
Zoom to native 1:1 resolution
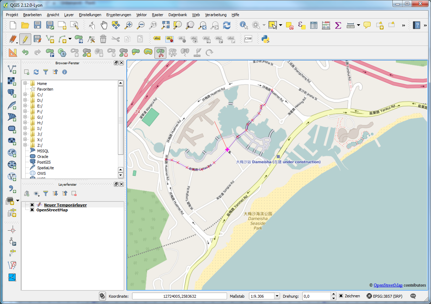(x=153, y=25)
